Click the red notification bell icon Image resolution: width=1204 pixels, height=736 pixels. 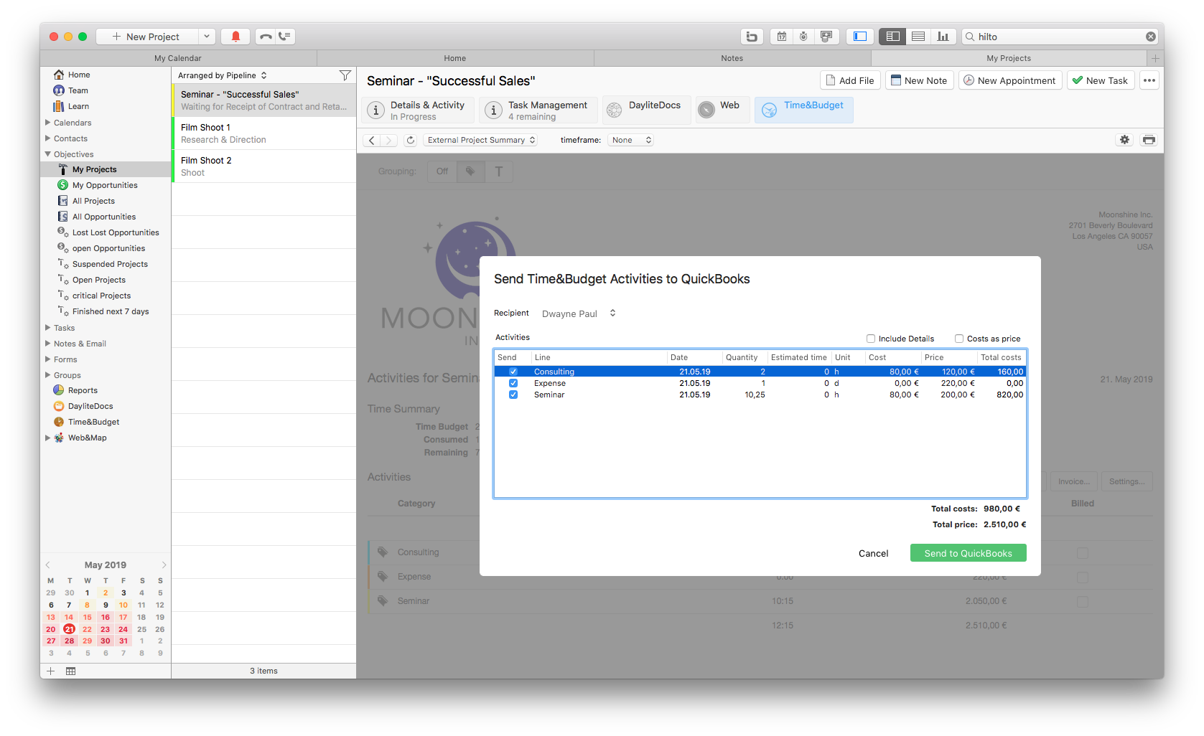235,37
